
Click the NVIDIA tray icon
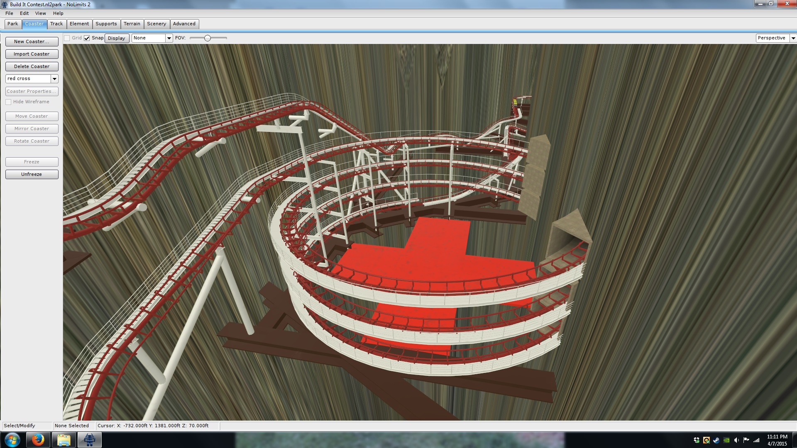pos(726,440)
